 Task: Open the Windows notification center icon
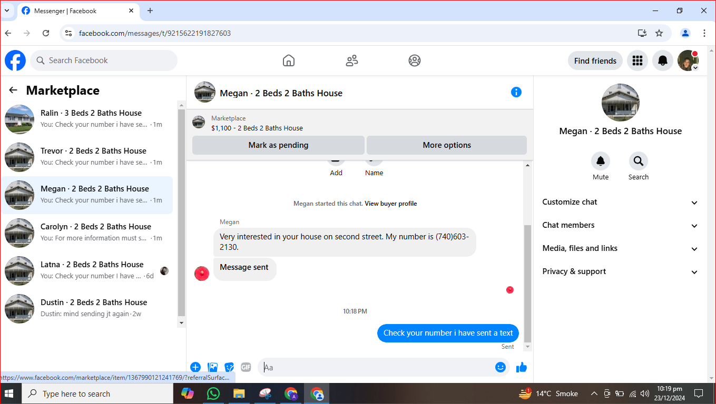[x=699, y=393]
